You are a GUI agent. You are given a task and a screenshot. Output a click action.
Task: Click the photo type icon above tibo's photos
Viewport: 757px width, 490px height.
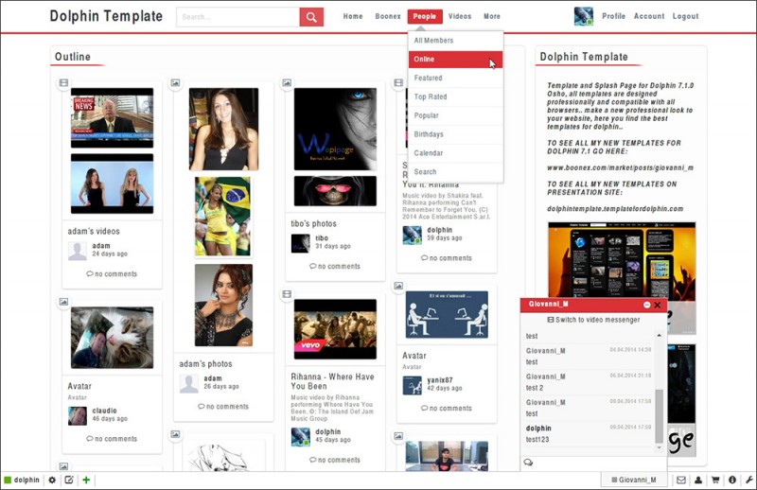[x=287, y=83]
